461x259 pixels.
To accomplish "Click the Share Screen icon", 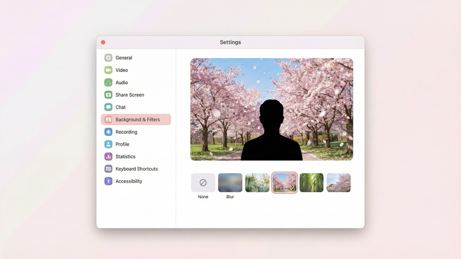I will click(108, 94).
